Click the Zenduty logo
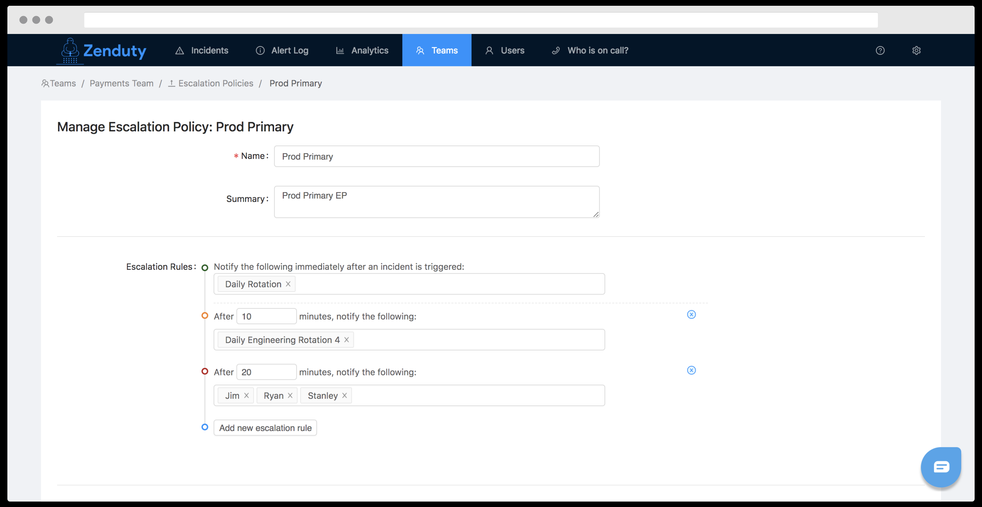This screenshot has height=507, width=982. click(102, 50)
